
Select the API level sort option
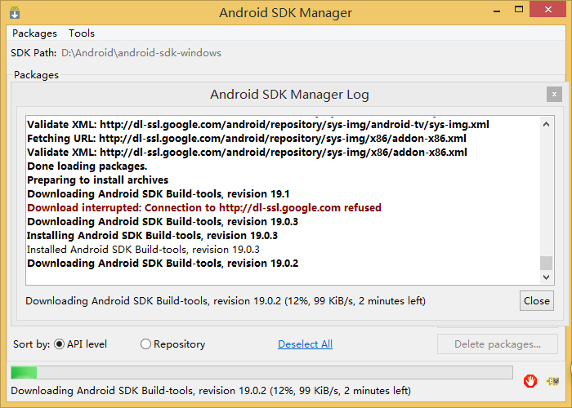pos(80,344)
